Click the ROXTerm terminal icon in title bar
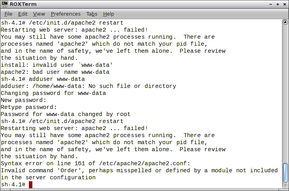This screenshot has height=191, width=289. click(4, 4)
